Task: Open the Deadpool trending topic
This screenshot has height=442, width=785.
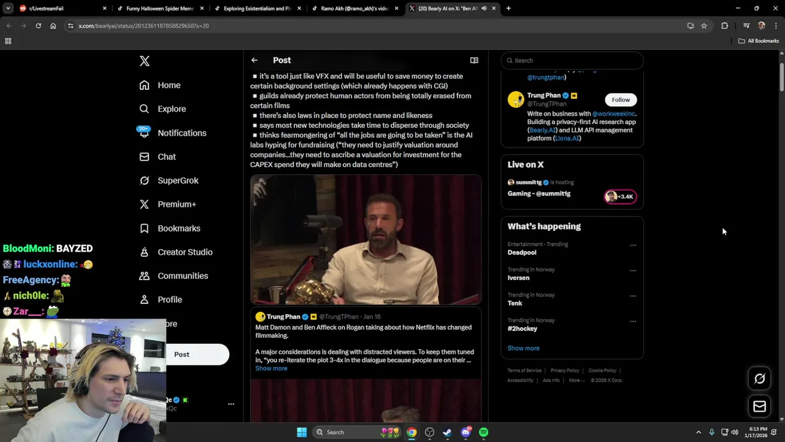Action: pos(522,252)
